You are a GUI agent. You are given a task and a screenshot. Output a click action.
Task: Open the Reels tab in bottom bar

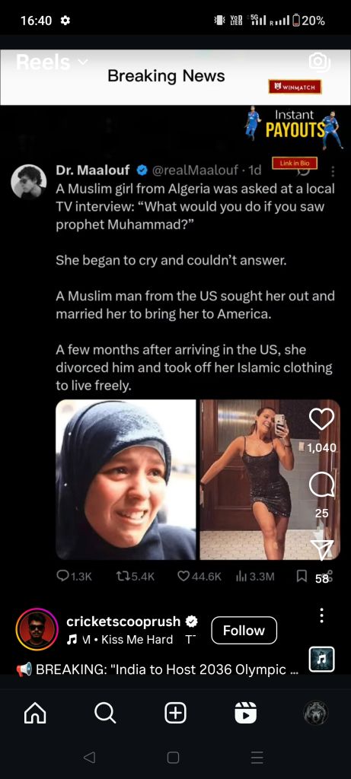pos(246,714)
